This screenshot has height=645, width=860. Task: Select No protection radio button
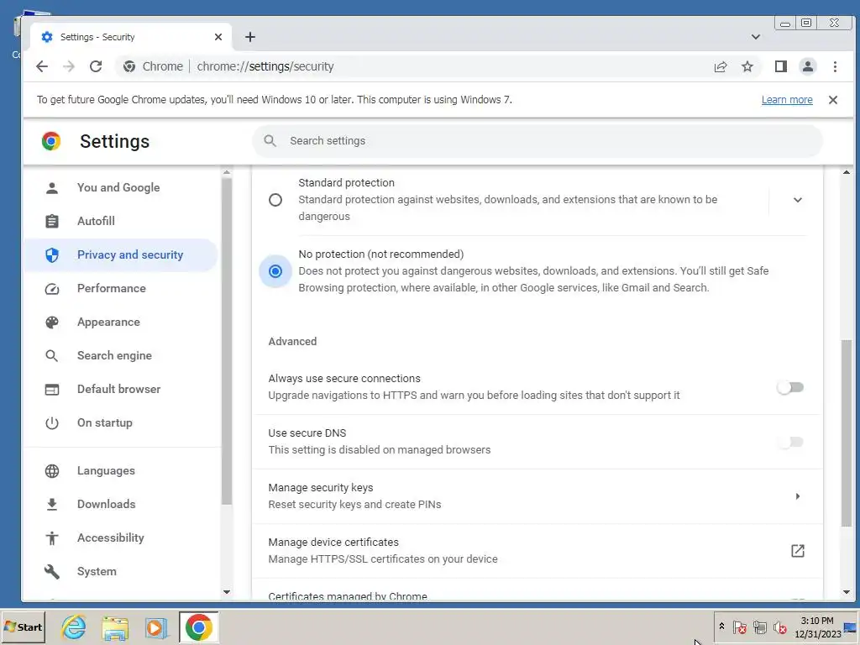[275, 271]
